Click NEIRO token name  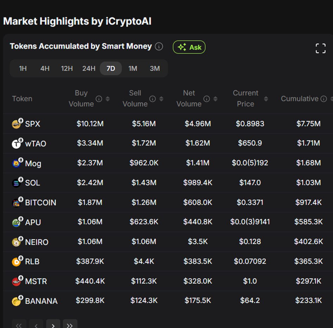[37, 242]
